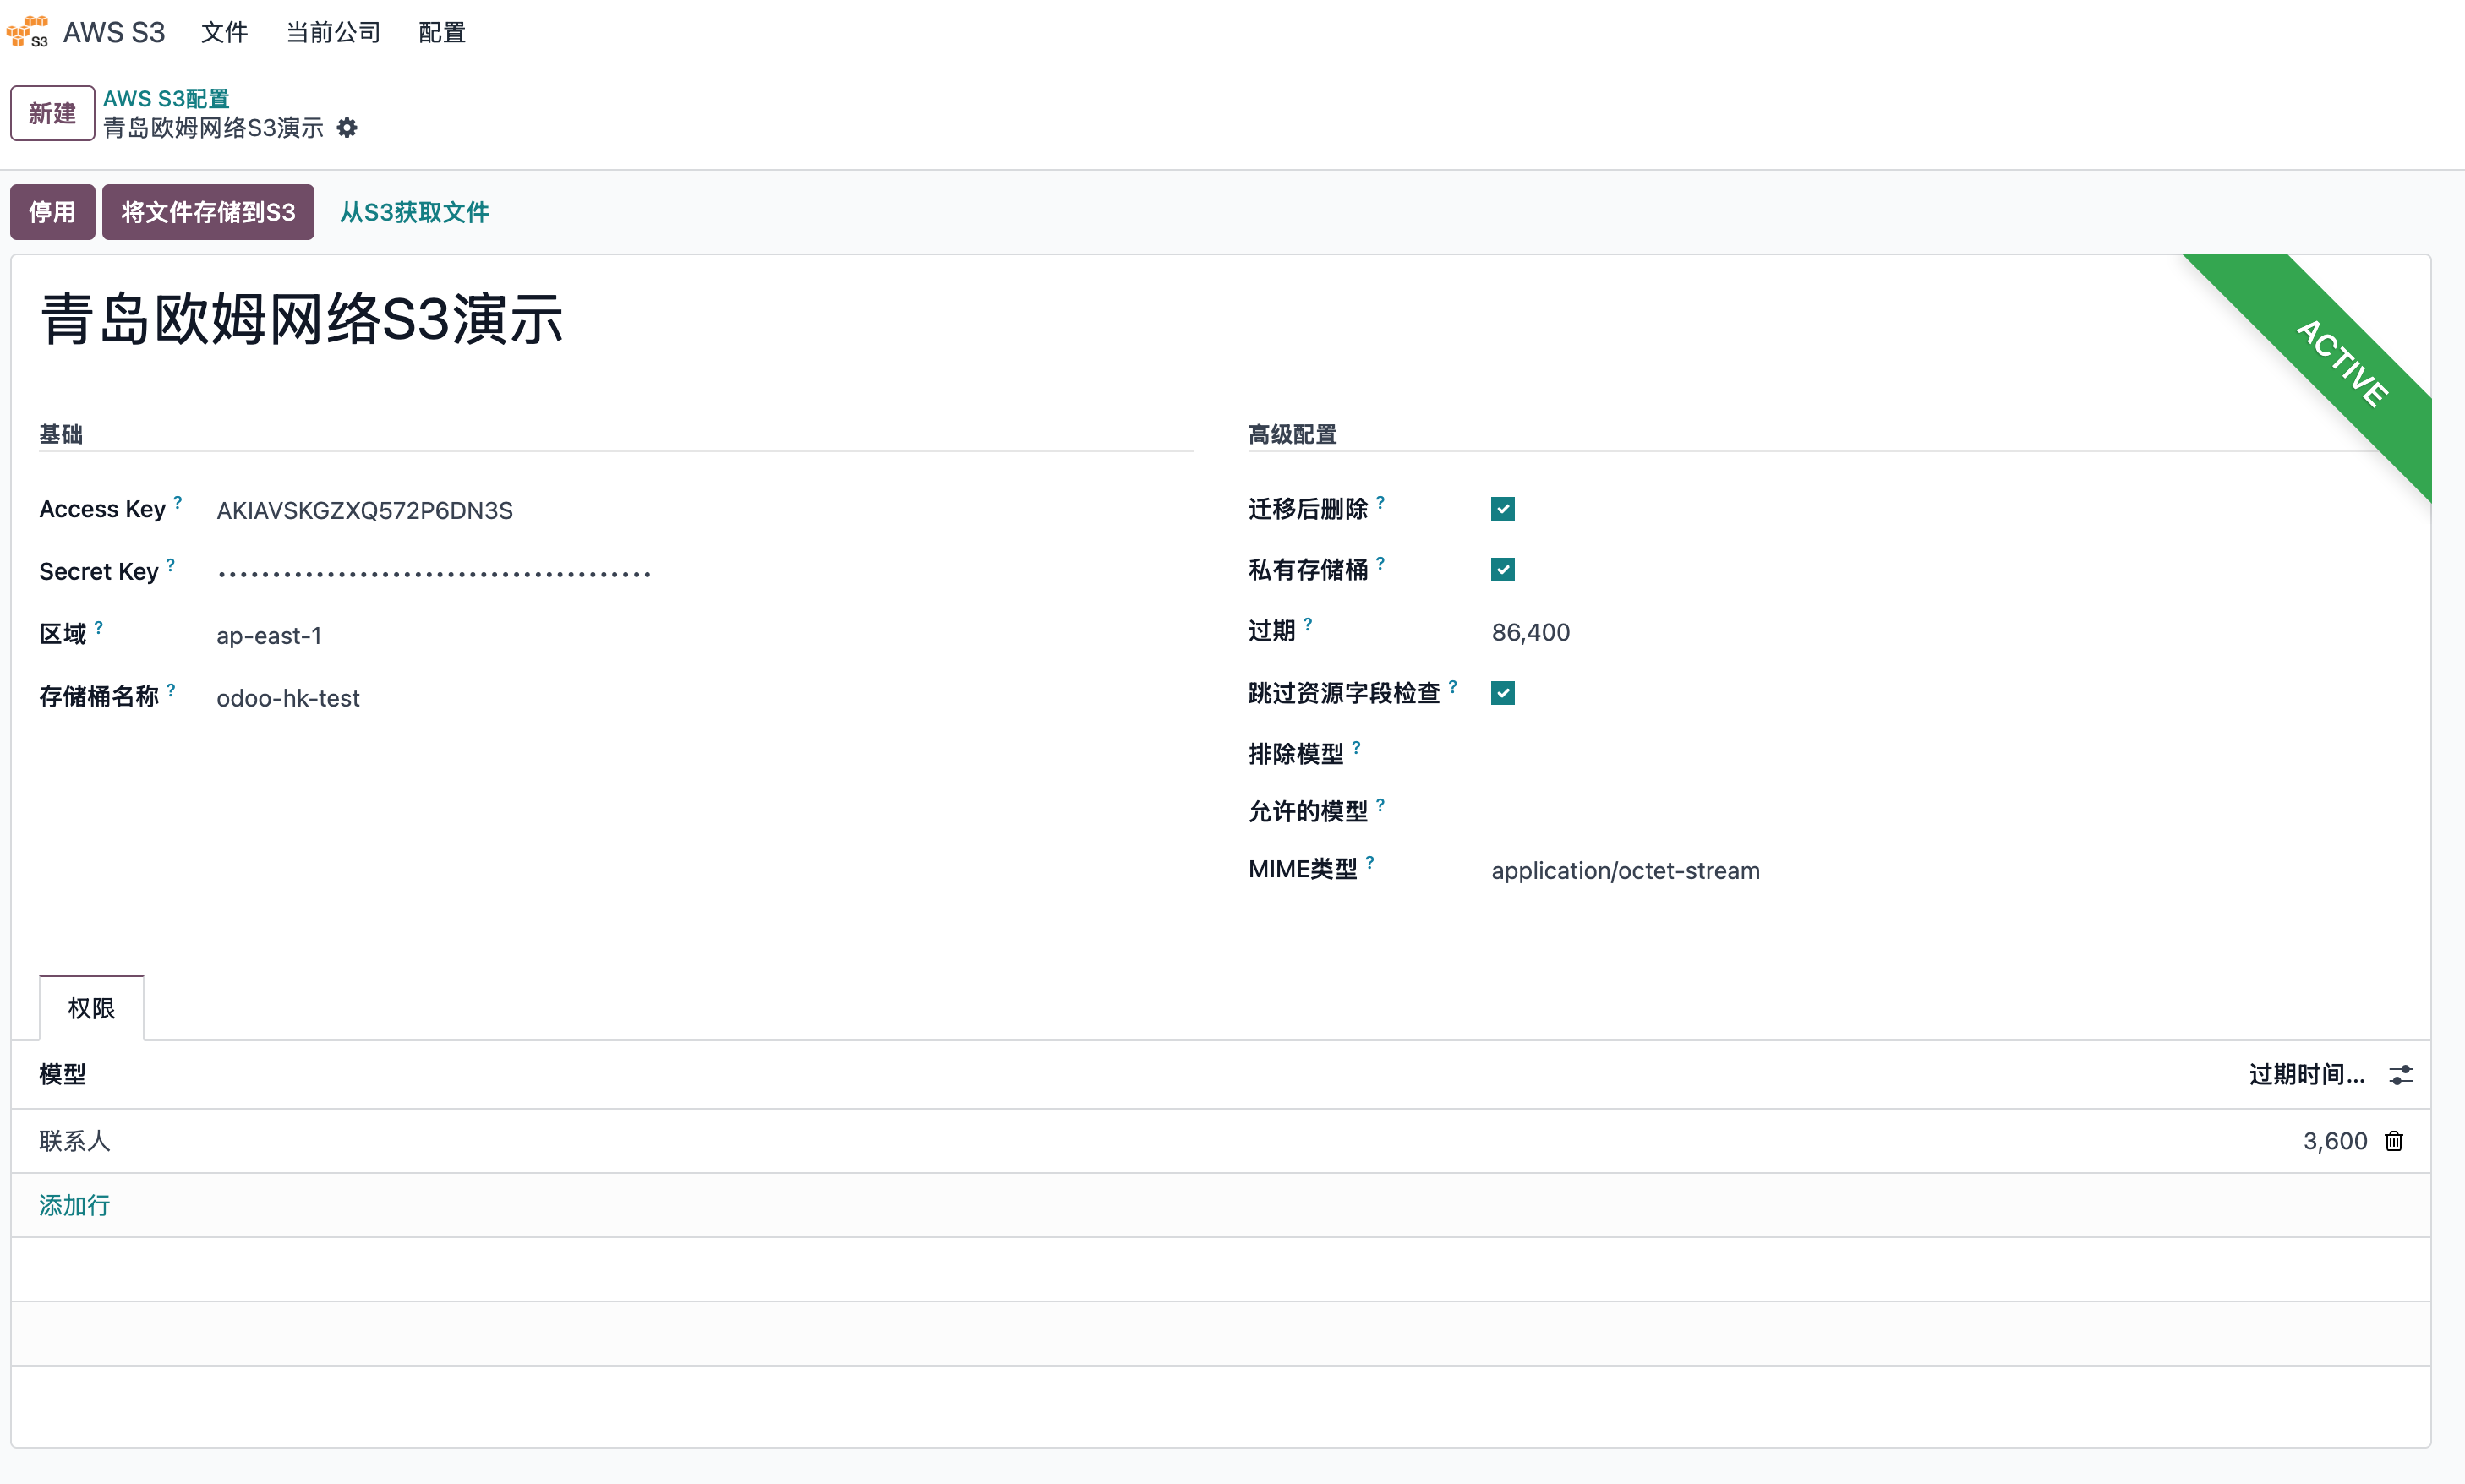The height and width of the screenshot is (1484, 2465).
Task: Show help tooltip for 允许的模型
Action: [1381, 804]
